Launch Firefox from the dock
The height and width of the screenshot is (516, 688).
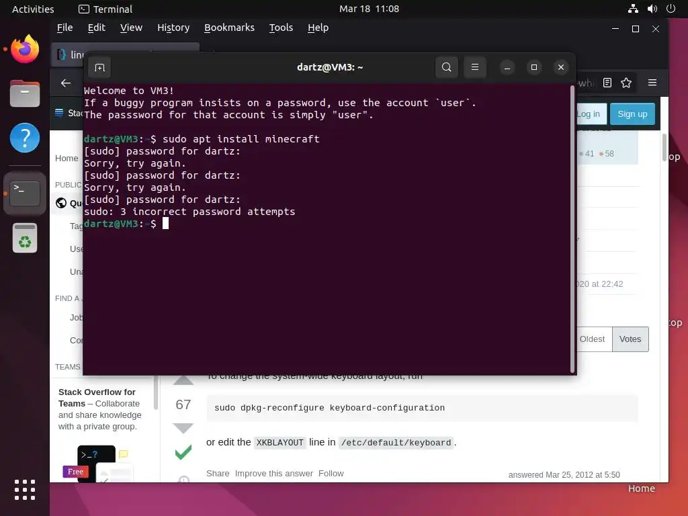point(25,48)
